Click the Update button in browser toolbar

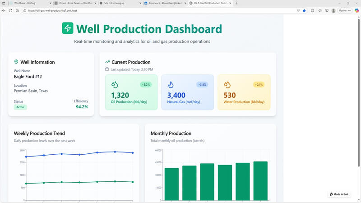click(x=343, y=10)
